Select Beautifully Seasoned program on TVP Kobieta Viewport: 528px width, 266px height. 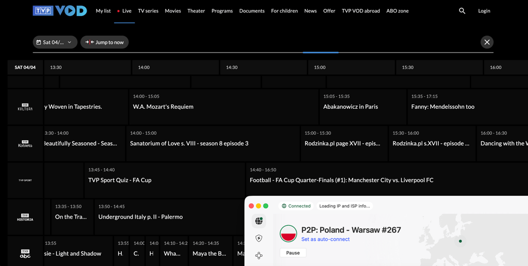point(84,143)
